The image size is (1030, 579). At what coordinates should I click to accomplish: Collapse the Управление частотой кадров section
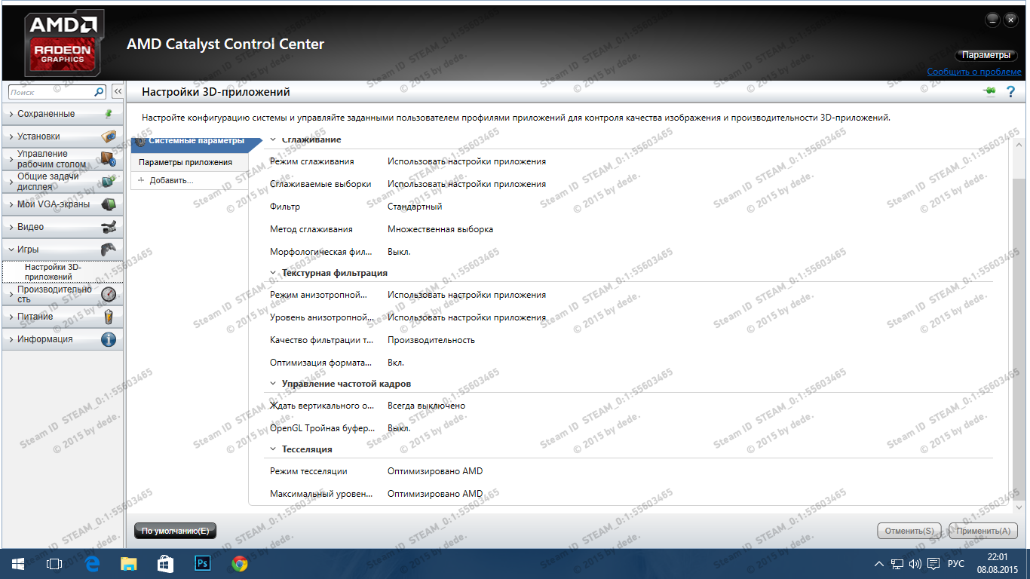(x=274, y=384)
